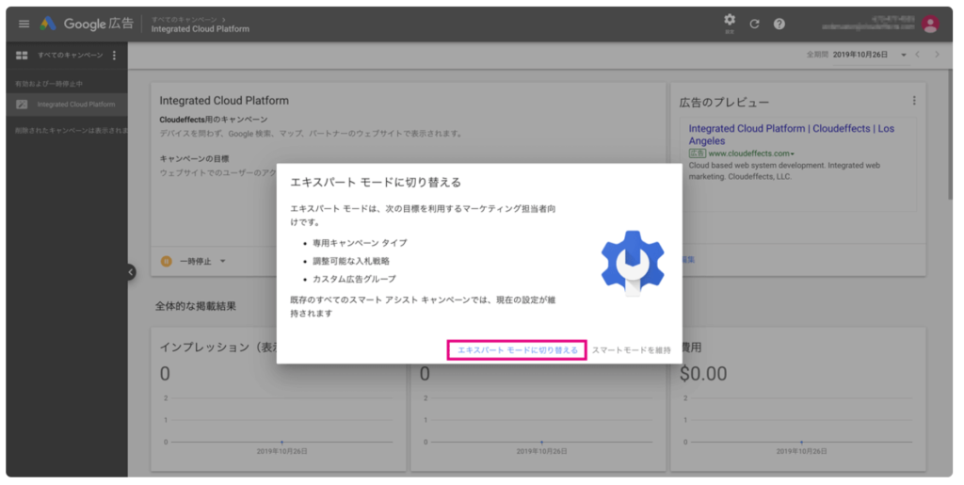Open the date range dropdown arrow
964x485 pixels.
(903, 56)
